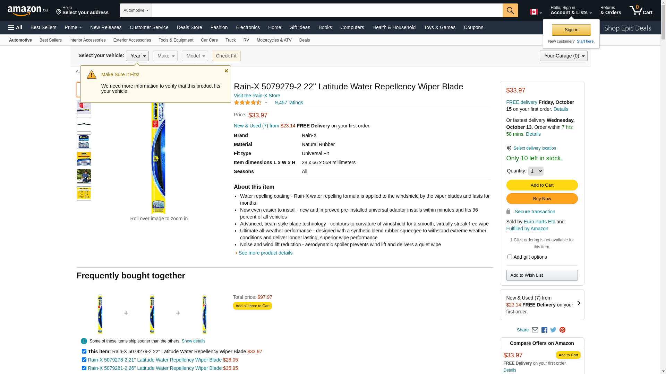Share via the Pinterest icon

coord(562,330)
